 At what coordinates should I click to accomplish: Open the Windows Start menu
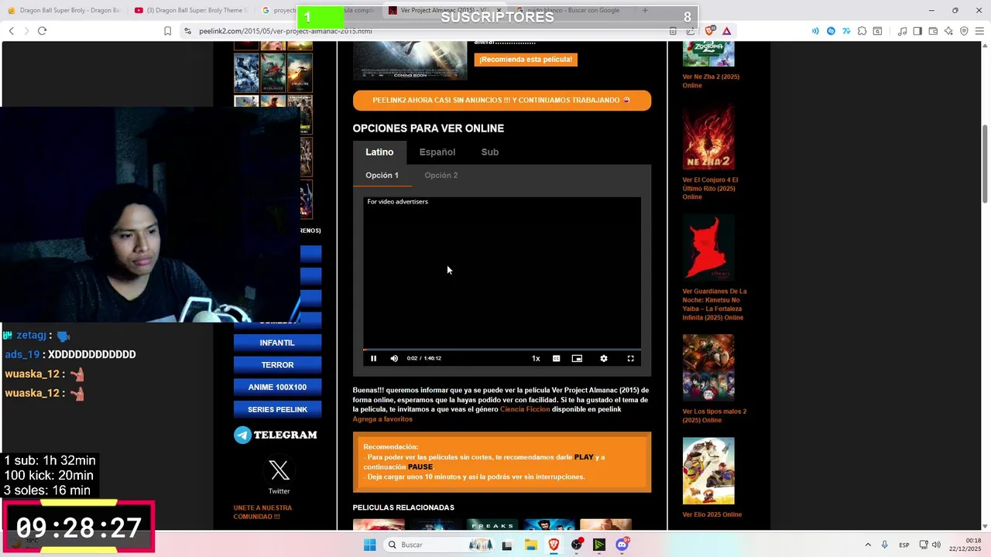(x=370, y=545)
